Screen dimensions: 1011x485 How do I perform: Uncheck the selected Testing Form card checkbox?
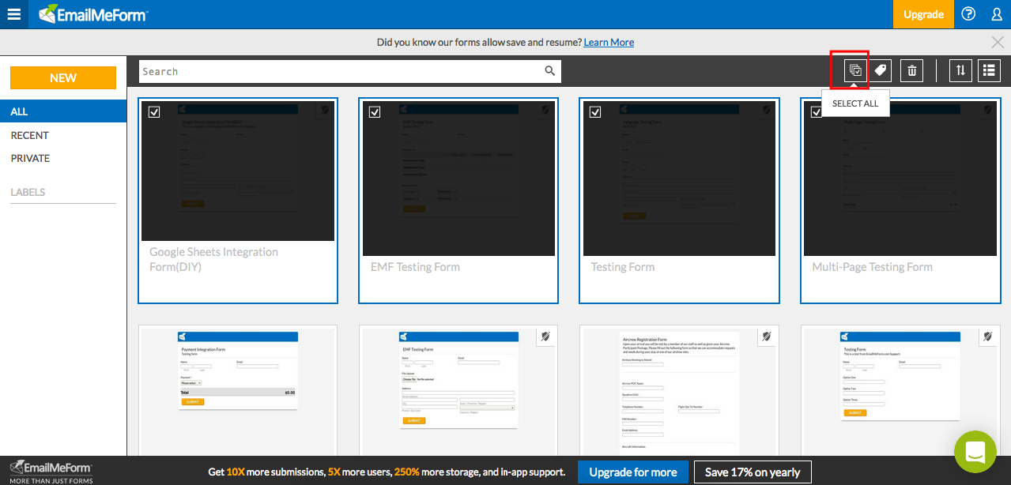pos(595,112)
